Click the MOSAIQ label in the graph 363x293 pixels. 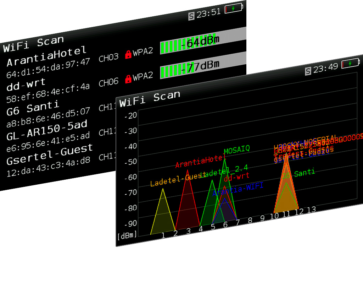[x=237, y=150]
